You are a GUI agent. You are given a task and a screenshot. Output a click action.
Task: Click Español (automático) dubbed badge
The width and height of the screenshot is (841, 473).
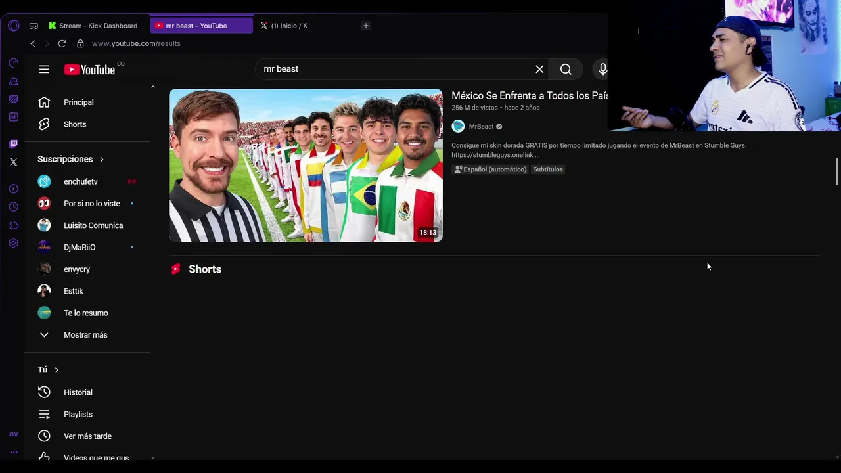click(x=490, y=169)
